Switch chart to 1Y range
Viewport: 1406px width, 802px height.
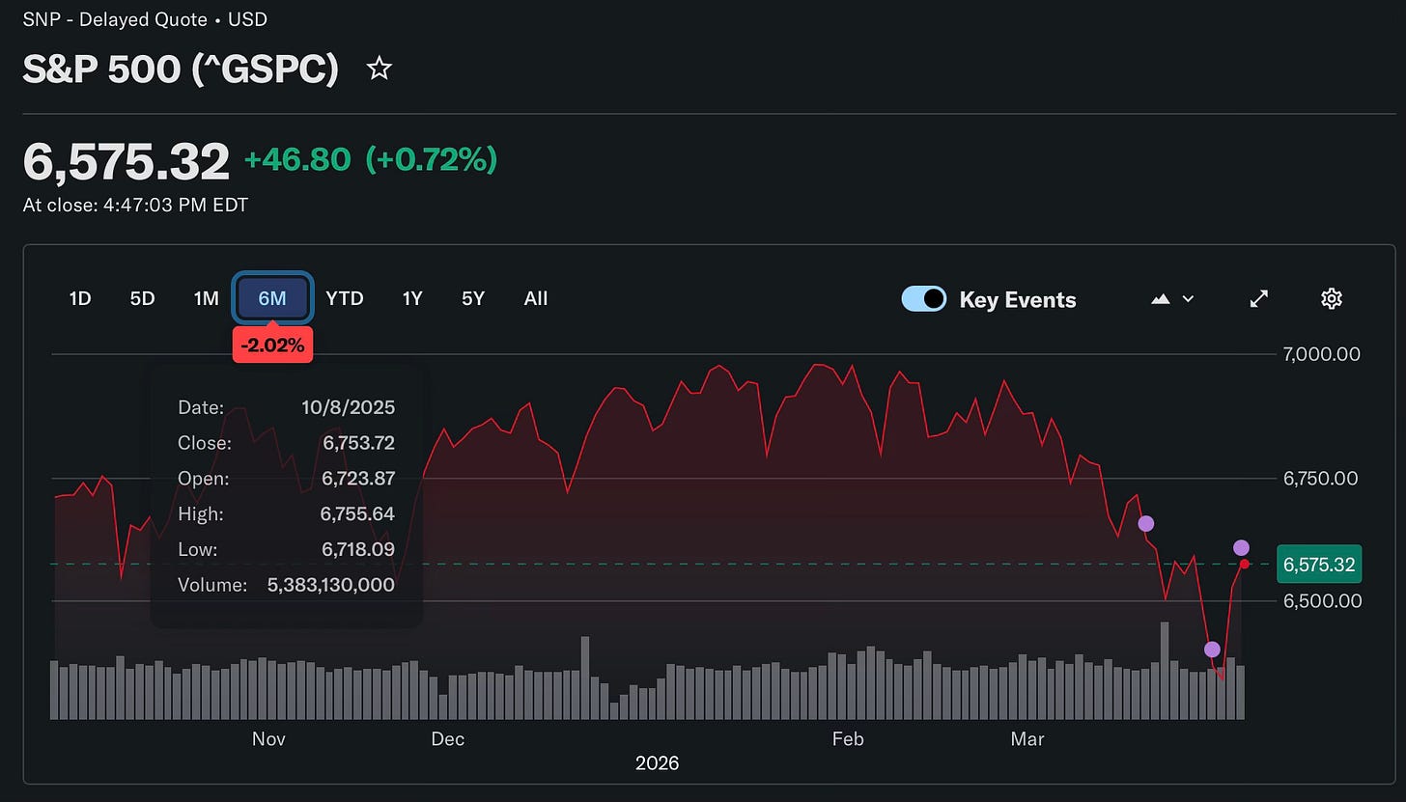pyautogui.click(x=412, y=298)
